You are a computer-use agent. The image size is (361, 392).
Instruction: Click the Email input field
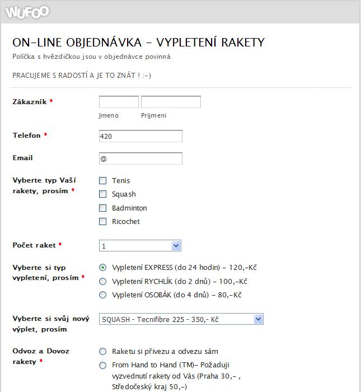pos(140,158)
